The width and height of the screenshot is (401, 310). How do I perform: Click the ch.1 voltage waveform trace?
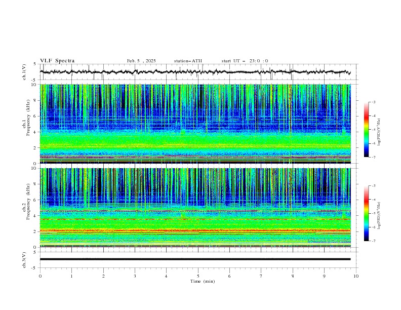click(x=195, y=72)
